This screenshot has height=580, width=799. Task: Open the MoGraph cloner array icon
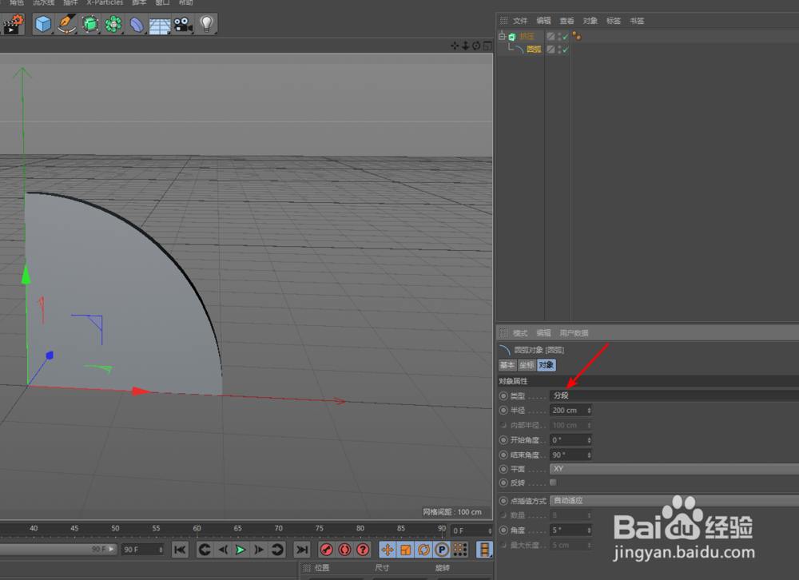click(113, 24)
